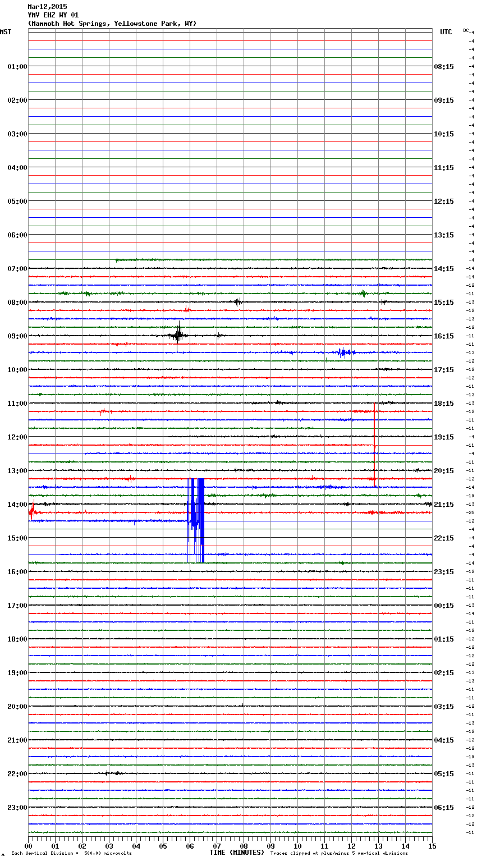Select the 07:00 MST time label
Screen dimensions: 477x861
tap(17, 269)
